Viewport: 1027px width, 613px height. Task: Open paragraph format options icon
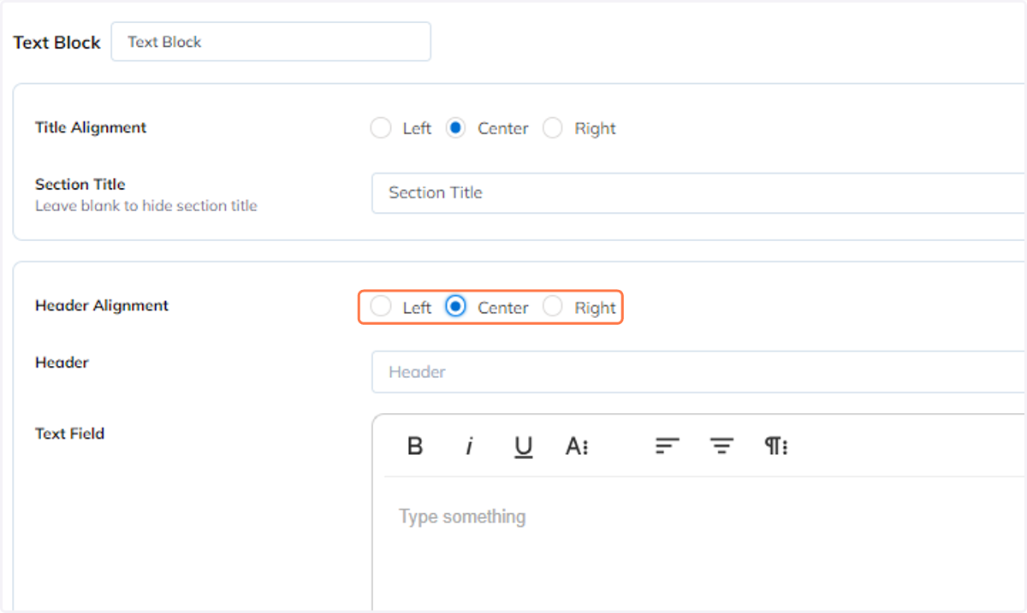click(776, 446)
